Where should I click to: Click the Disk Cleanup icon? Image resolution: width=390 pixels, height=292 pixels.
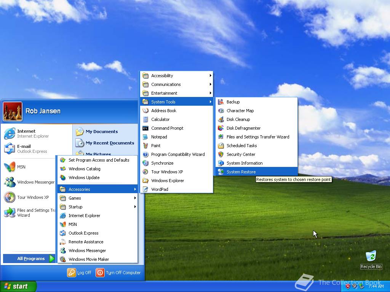[x=221, y=119]
